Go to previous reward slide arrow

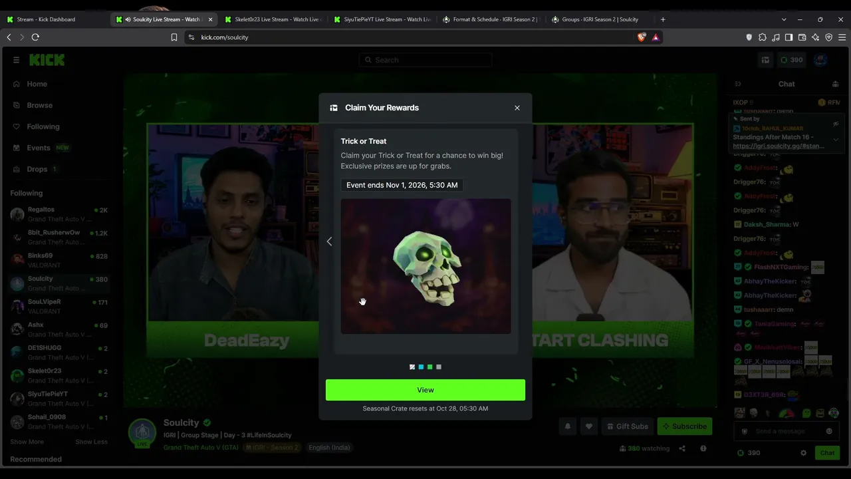329,241
